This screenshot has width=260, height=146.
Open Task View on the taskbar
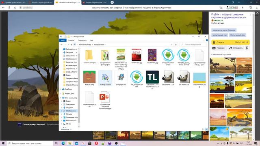click(56, 143)
